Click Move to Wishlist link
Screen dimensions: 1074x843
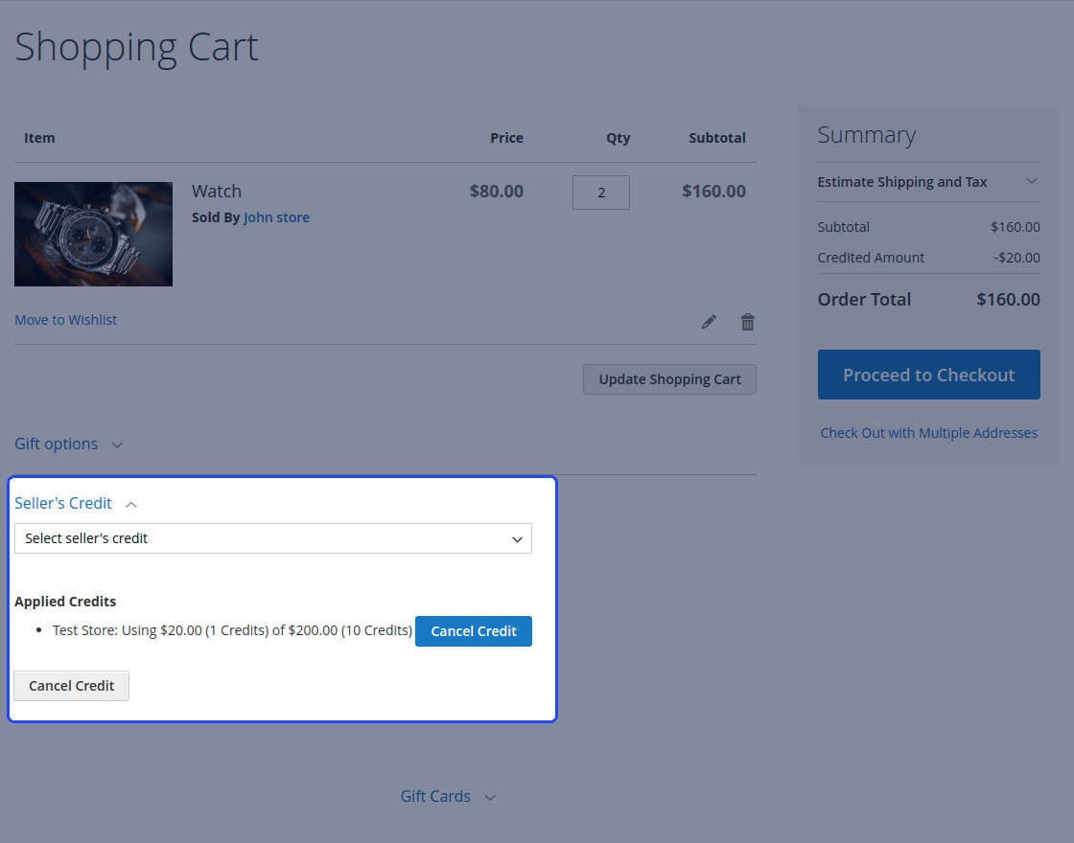pos(66,320)
